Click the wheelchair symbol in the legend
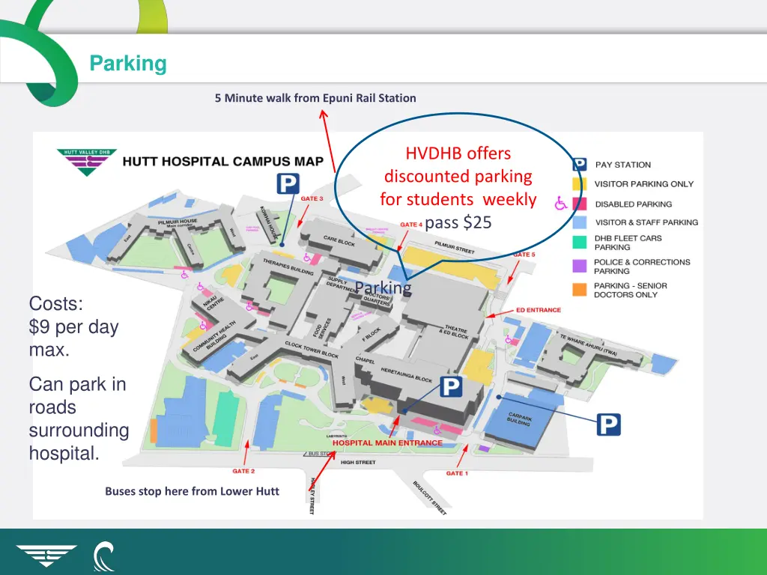 pyautogui.click(x=560, y=203)
